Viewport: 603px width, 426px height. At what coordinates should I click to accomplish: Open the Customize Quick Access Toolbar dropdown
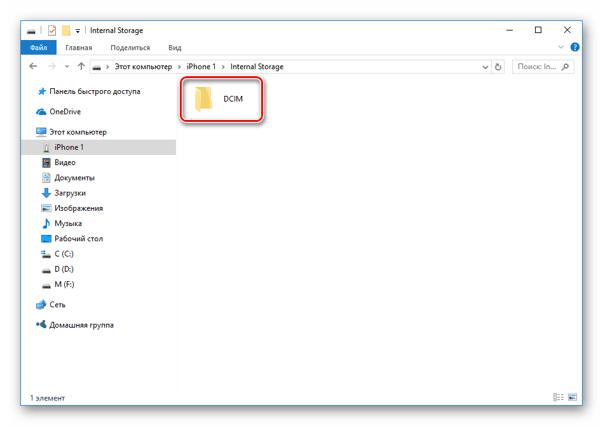(x=78, y=30)
